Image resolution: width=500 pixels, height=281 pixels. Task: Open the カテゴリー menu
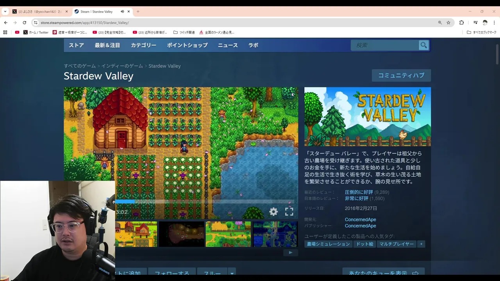pyautogui.click(x=143, y=45)
